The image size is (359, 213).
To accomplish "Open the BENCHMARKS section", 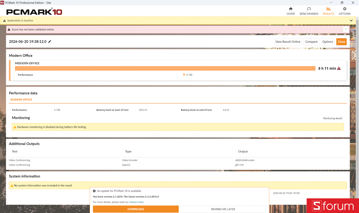I will pos(309,11).
